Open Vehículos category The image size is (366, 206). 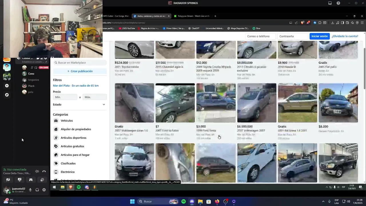(x=80, y=121)
